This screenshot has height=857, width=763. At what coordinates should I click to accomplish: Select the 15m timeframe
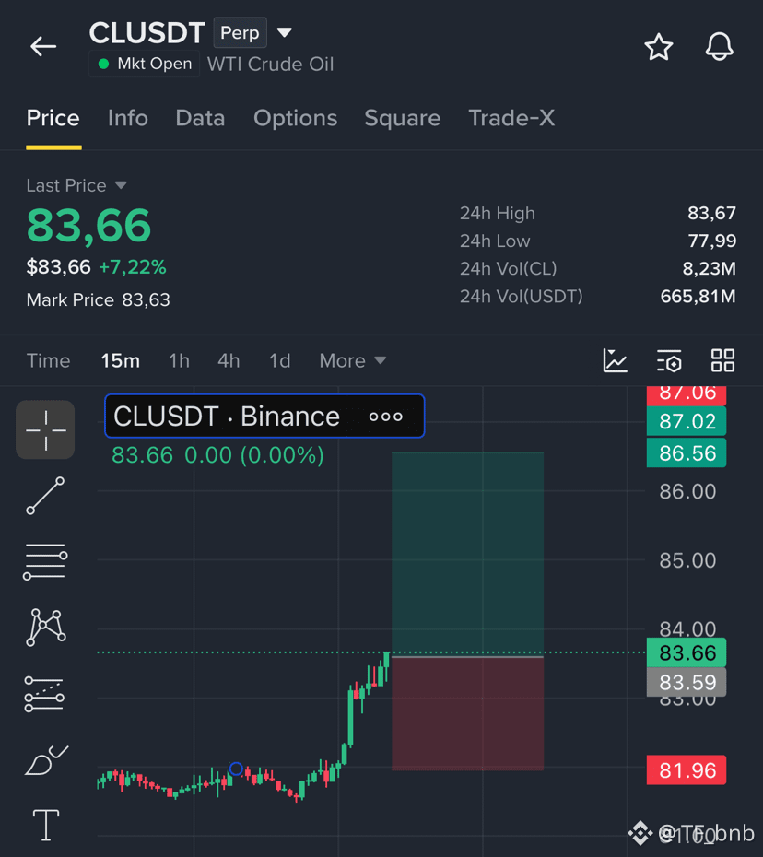tap(120, 360)
